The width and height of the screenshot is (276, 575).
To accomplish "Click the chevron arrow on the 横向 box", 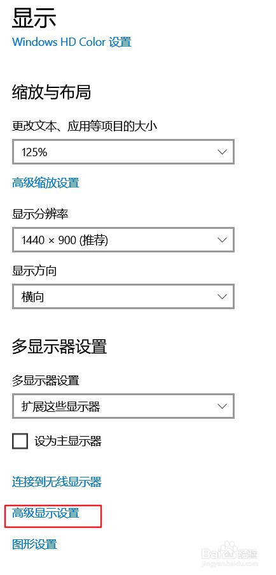I will (222, 296).
